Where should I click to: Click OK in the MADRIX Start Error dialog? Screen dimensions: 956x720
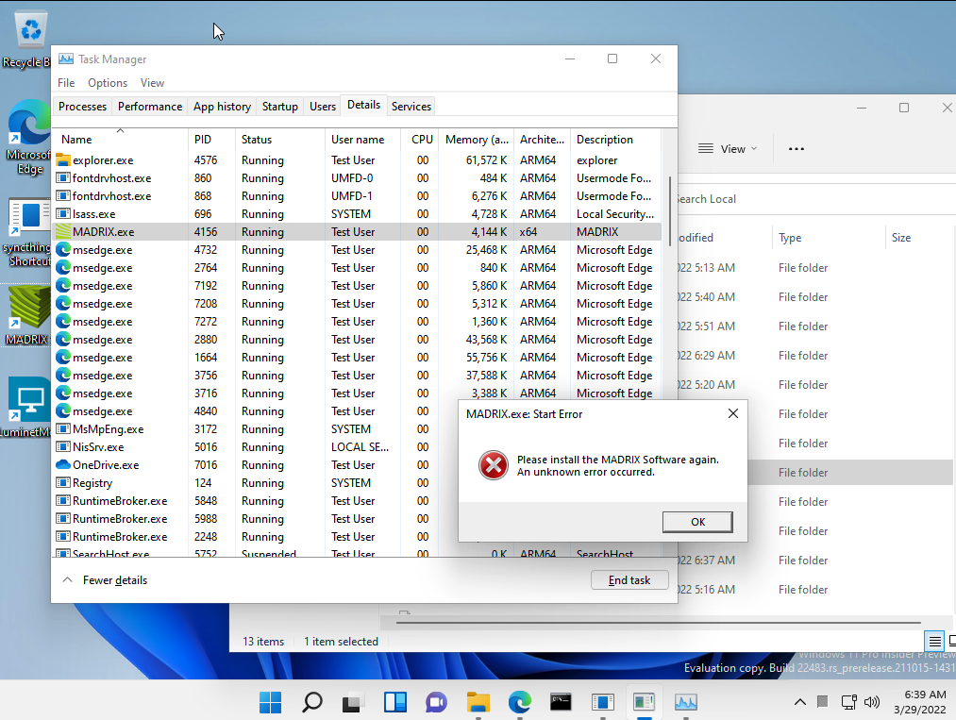pos(697,522)
